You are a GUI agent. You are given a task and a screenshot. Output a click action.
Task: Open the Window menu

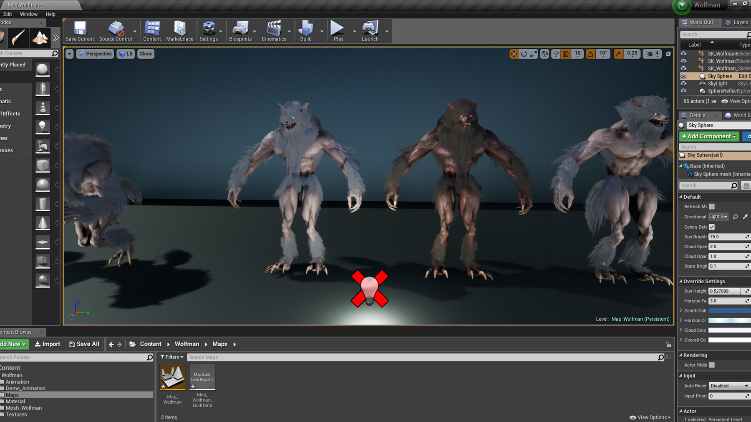tap(29, 14)
